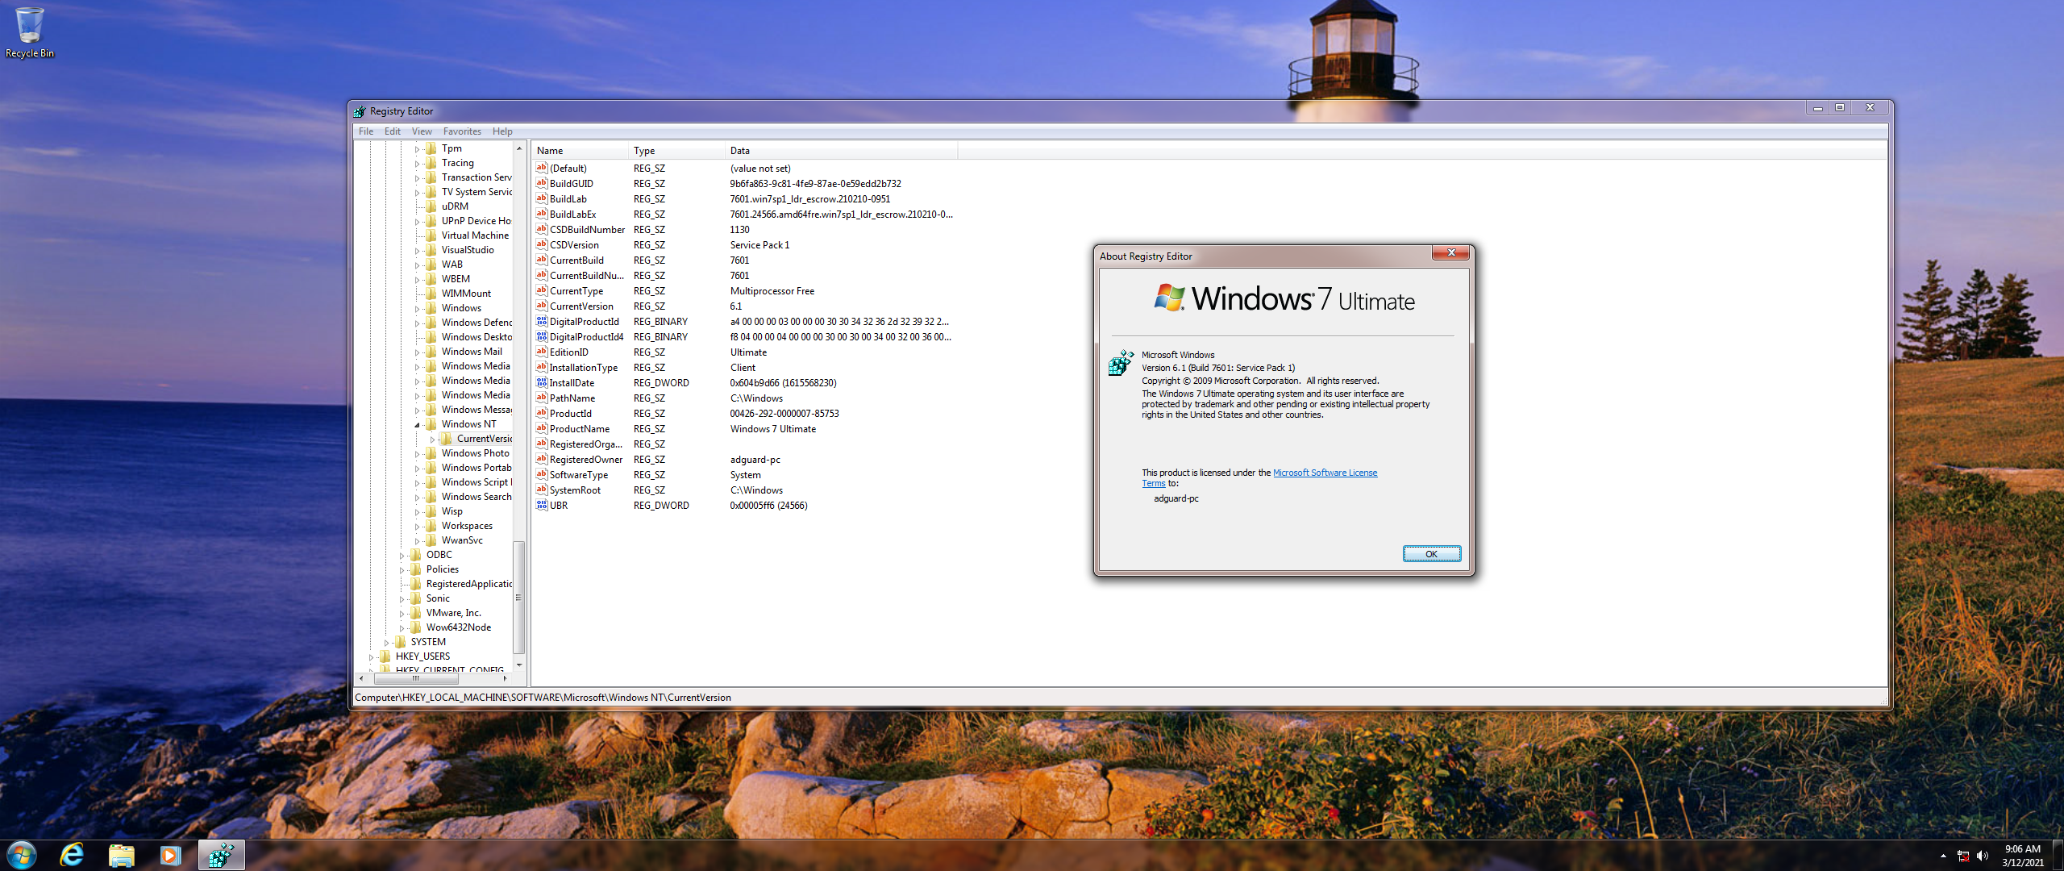Select the SystemRoot value name
2064x871 pixels.
coord(575,490)
